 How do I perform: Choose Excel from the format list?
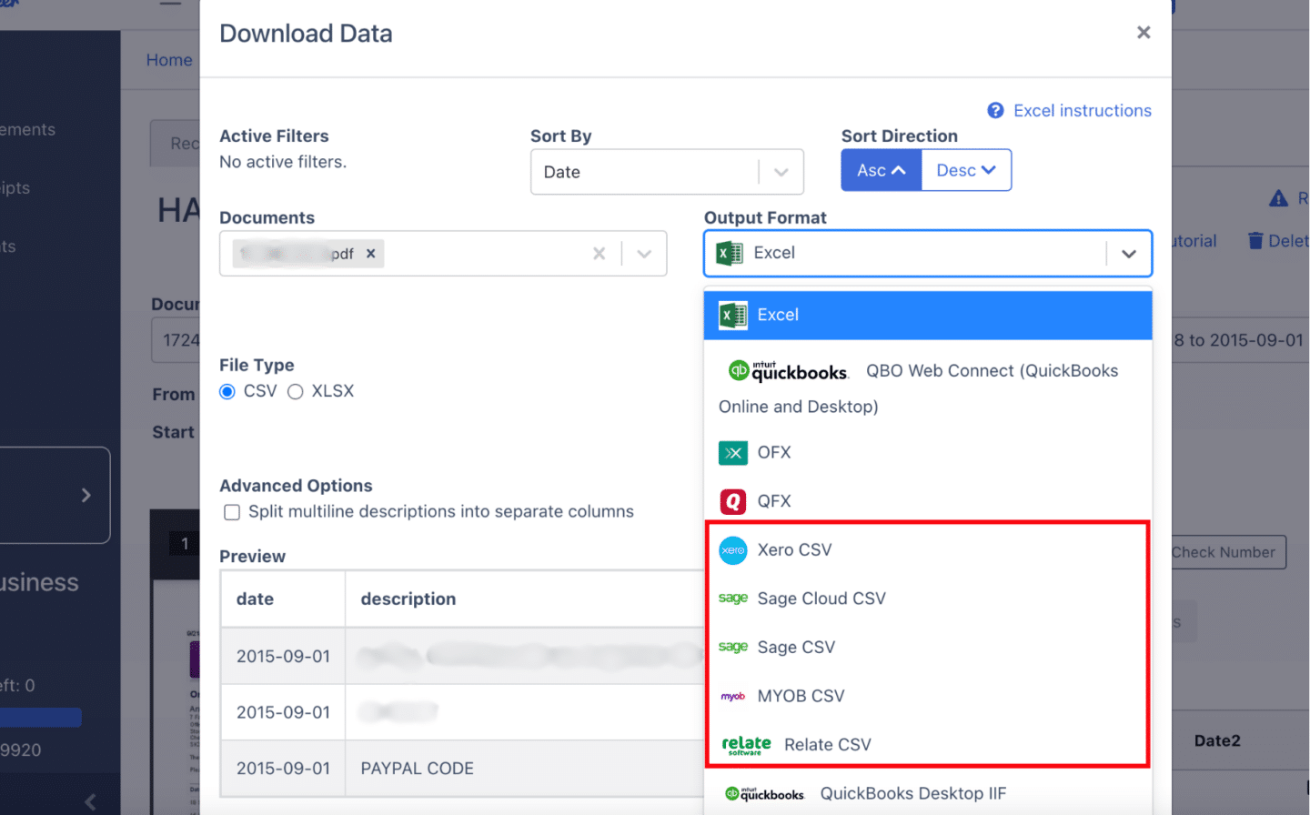[928, 315]
